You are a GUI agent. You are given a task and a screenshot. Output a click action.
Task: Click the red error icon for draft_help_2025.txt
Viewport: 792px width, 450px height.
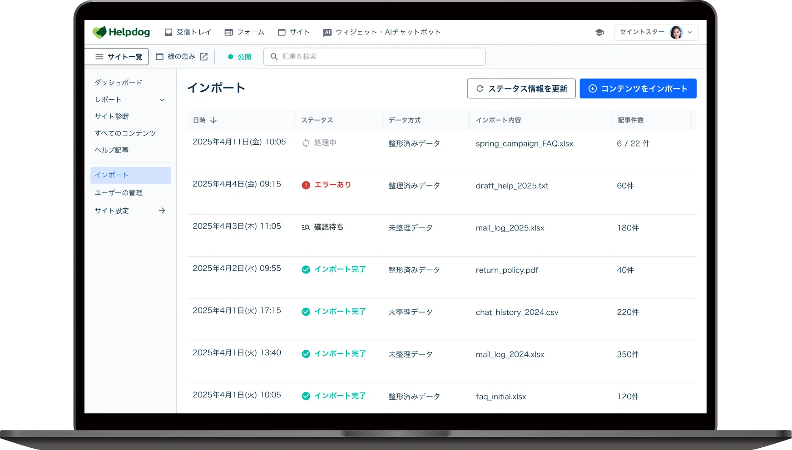[306, 185]
